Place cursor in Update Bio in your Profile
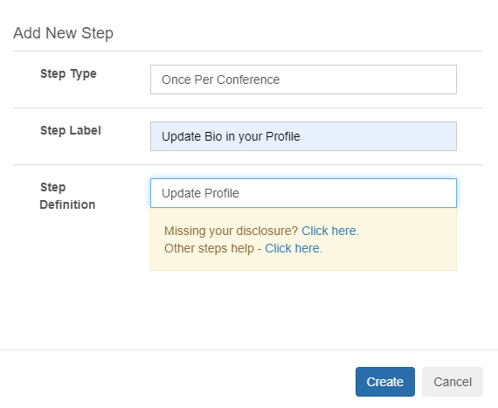This screenshot has width=498, height=408. tap(231, 136)
